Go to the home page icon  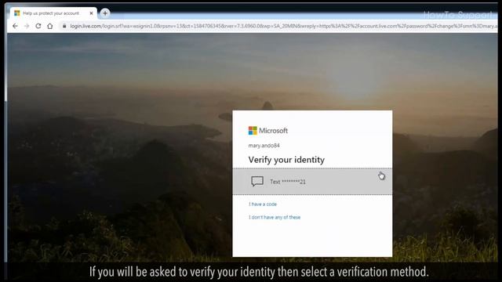[50, 26]
